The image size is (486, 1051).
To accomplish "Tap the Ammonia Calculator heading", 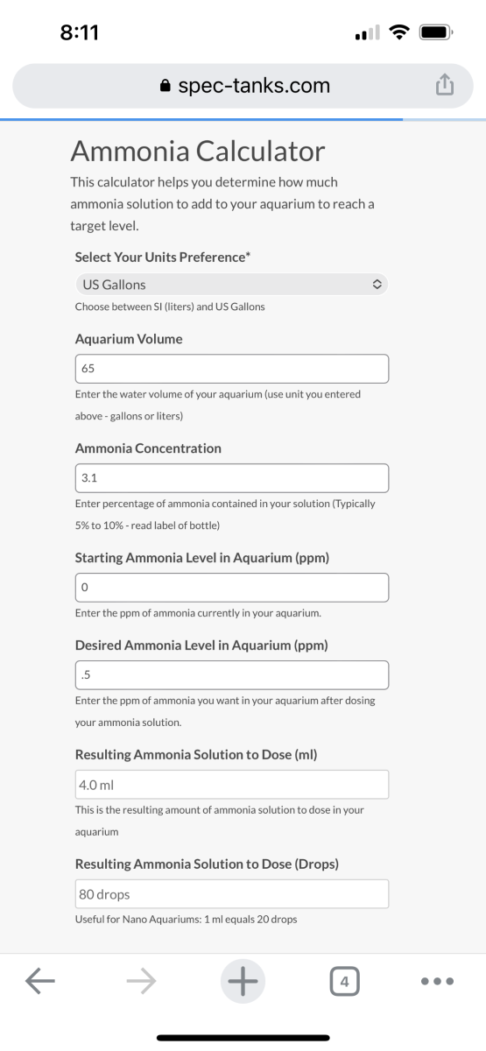I will (198, 152).
